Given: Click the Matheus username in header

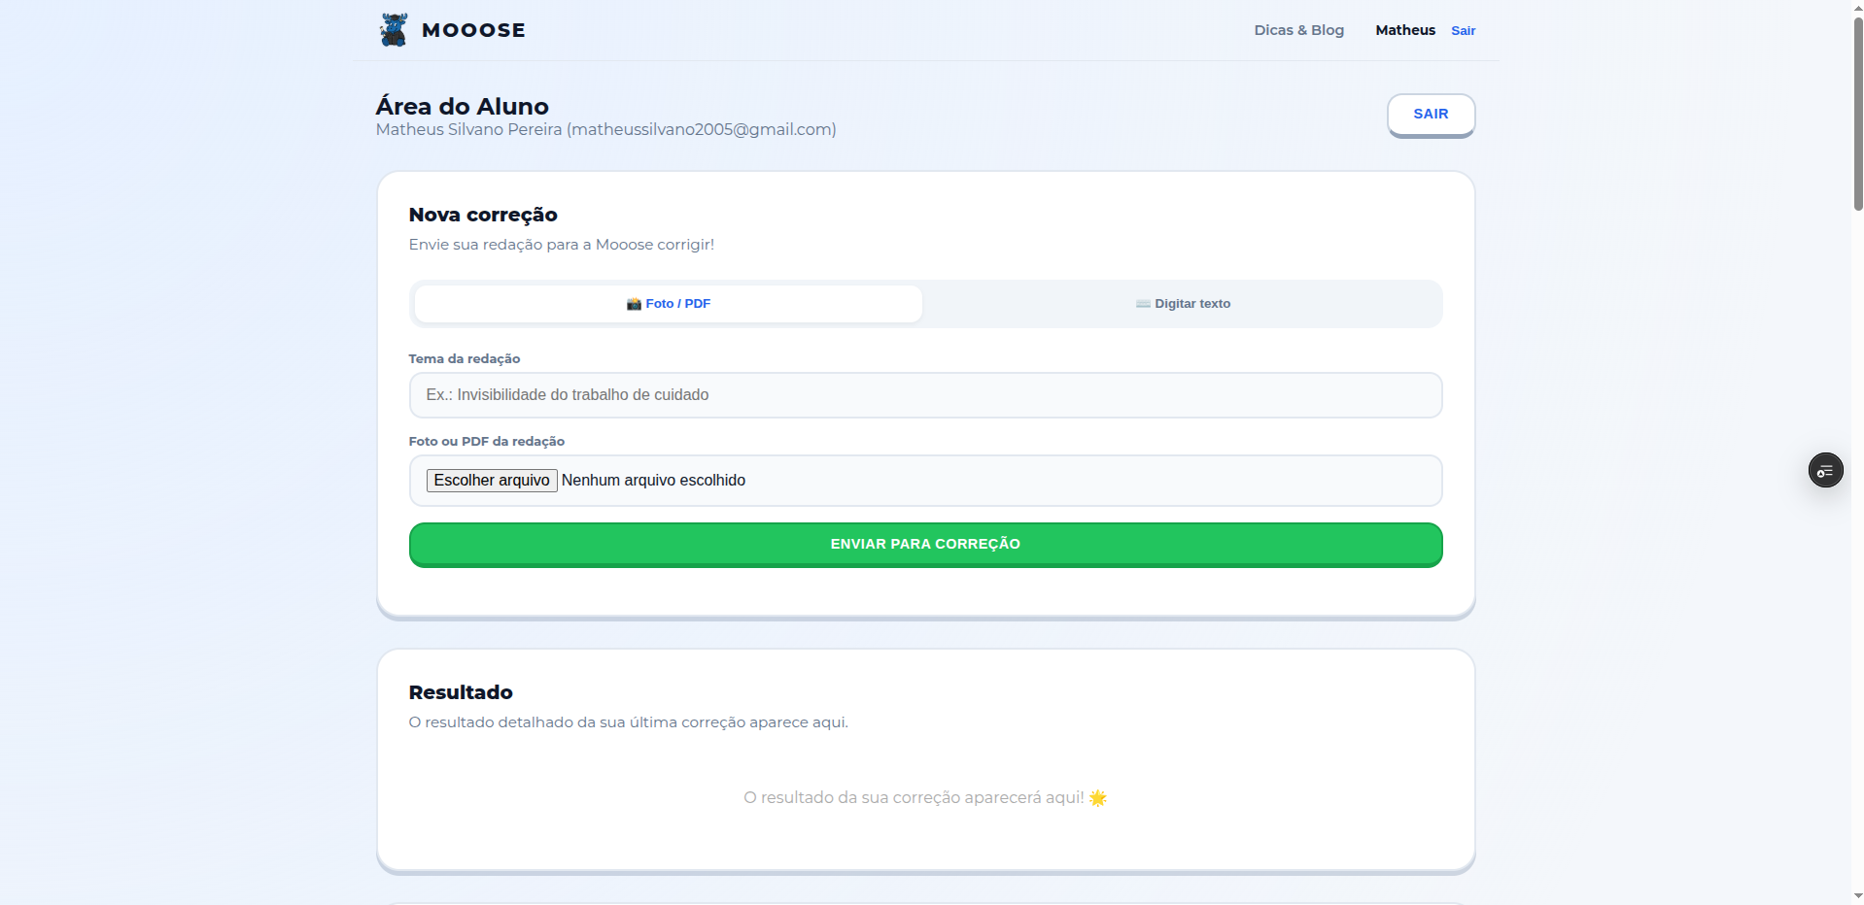Looking at the screenshot, I should (x=1404, y=30).
